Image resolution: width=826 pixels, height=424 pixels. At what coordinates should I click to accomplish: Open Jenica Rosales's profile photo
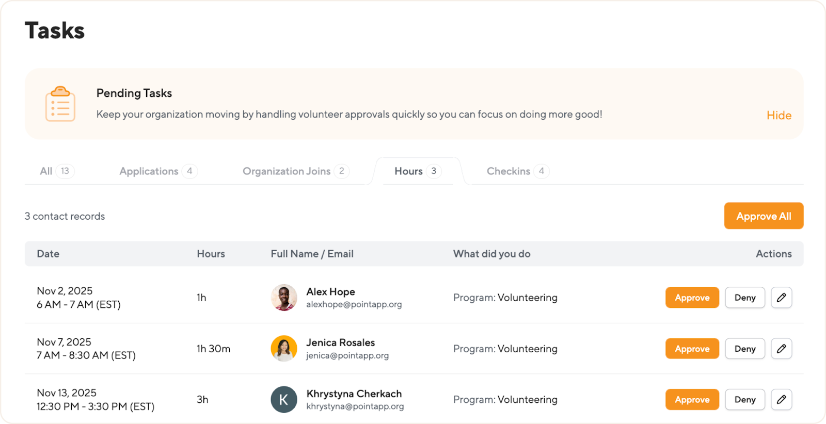[284, 349]
